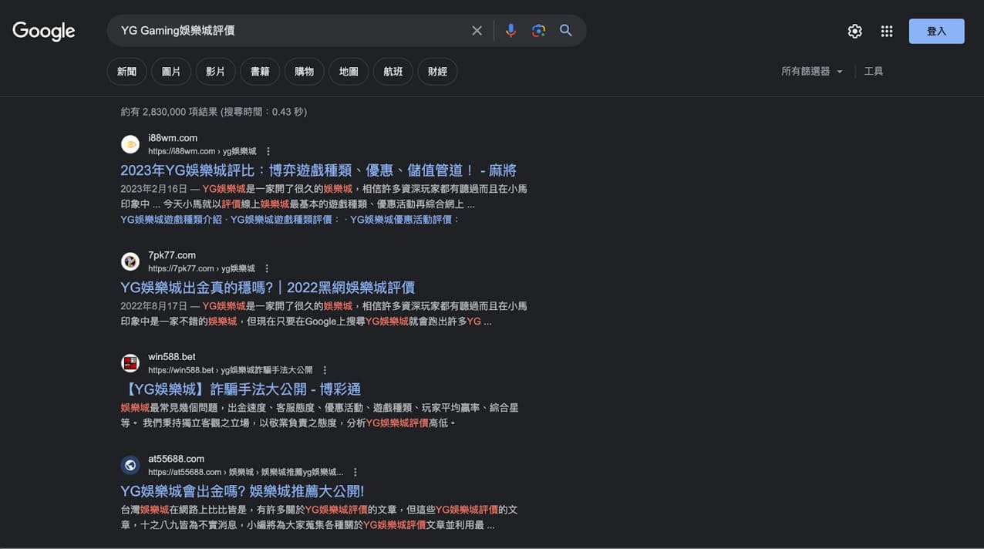
Task: Click the 7pk77.com site favicon
Action: [x=130, y=261]
